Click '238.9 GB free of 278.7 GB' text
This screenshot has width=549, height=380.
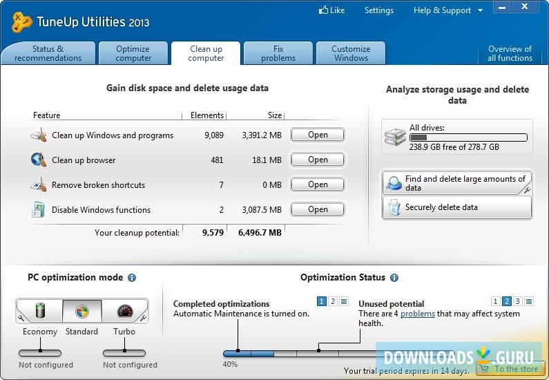click(x=454, y=147)
